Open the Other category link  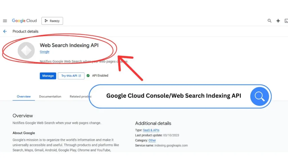coord(152,140)
